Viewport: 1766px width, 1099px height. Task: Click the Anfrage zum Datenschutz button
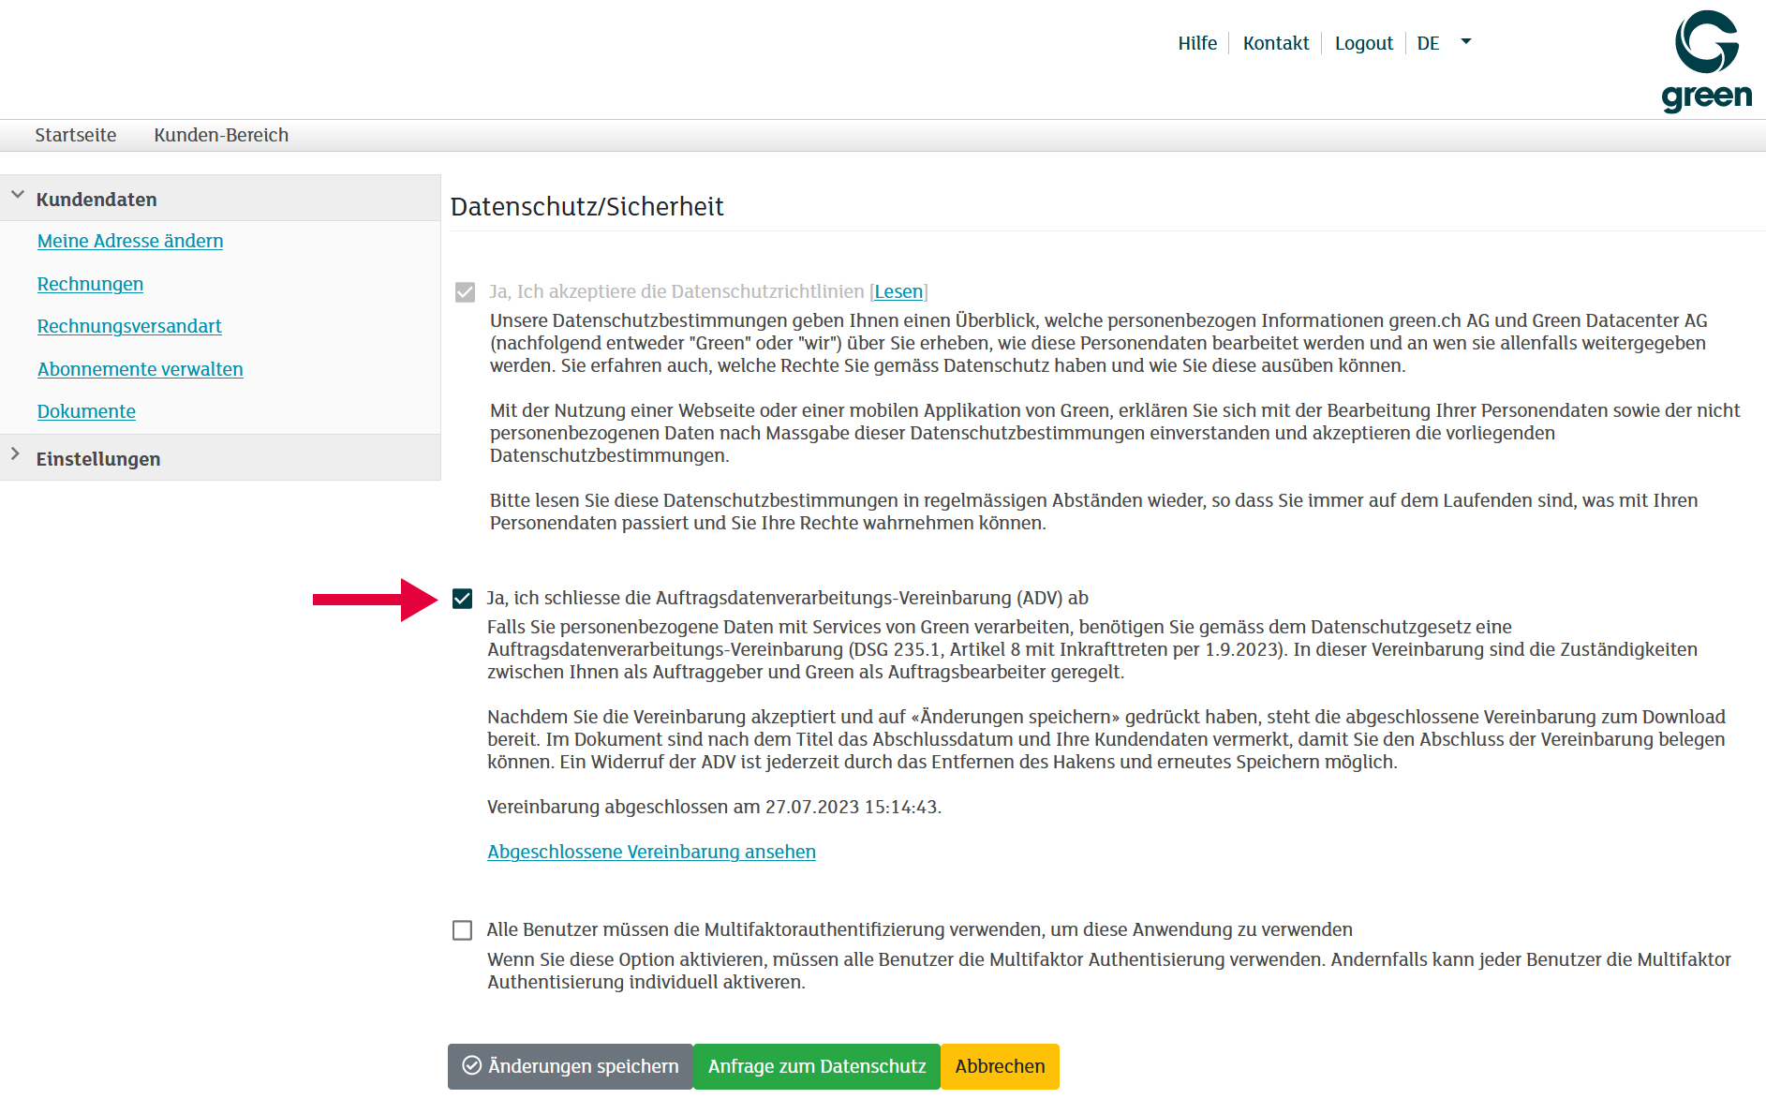[x=816, y=1066]
